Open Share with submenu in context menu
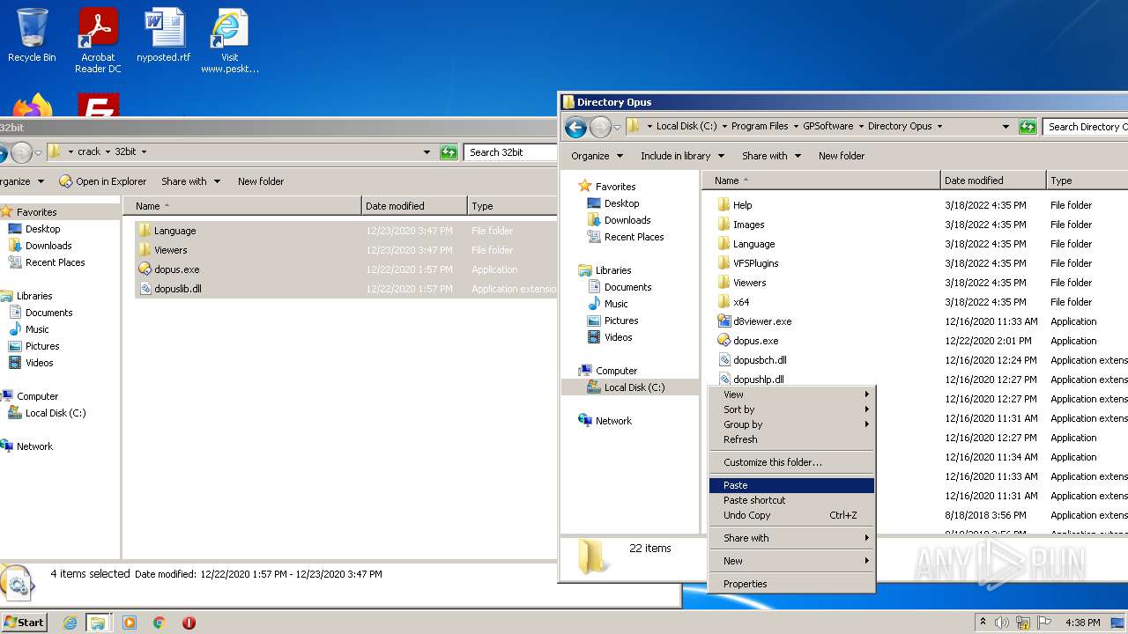Image resolution: width=1128 pixels, height=634 pixels. (791, 538)
